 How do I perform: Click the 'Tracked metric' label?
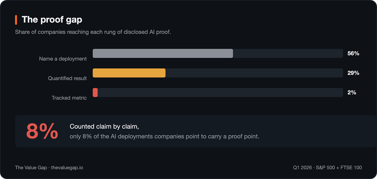click(69, 98)
